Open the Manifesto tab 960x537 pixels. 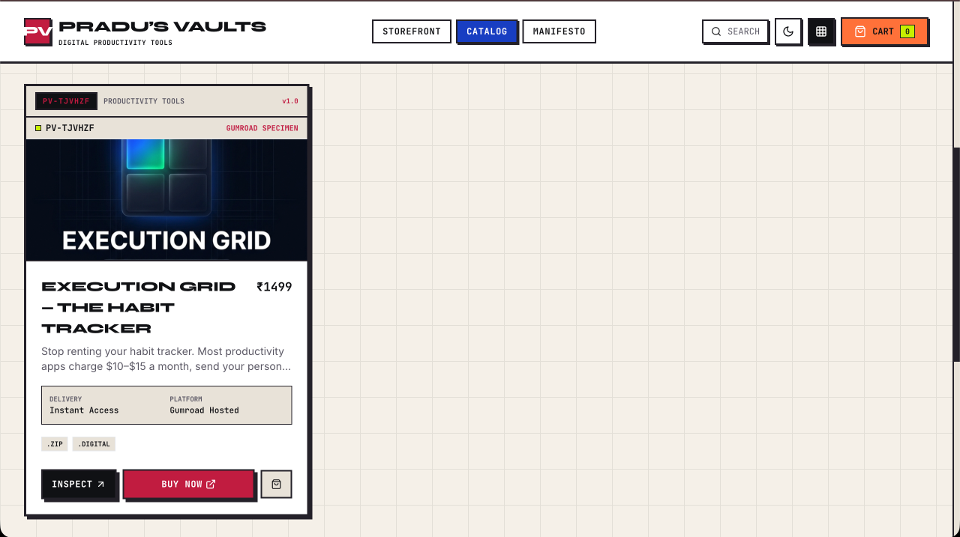pos(559,31)
